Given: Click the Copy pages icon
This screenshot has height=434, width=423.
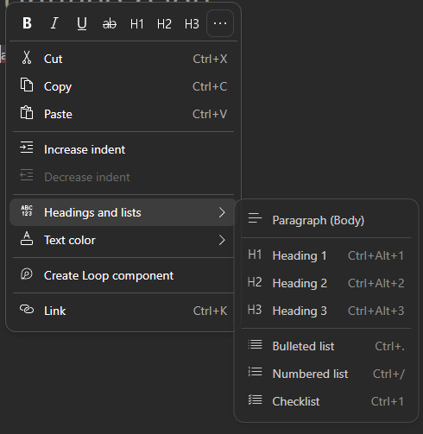Looking at the screenshot, I should (x=27, y=85).
